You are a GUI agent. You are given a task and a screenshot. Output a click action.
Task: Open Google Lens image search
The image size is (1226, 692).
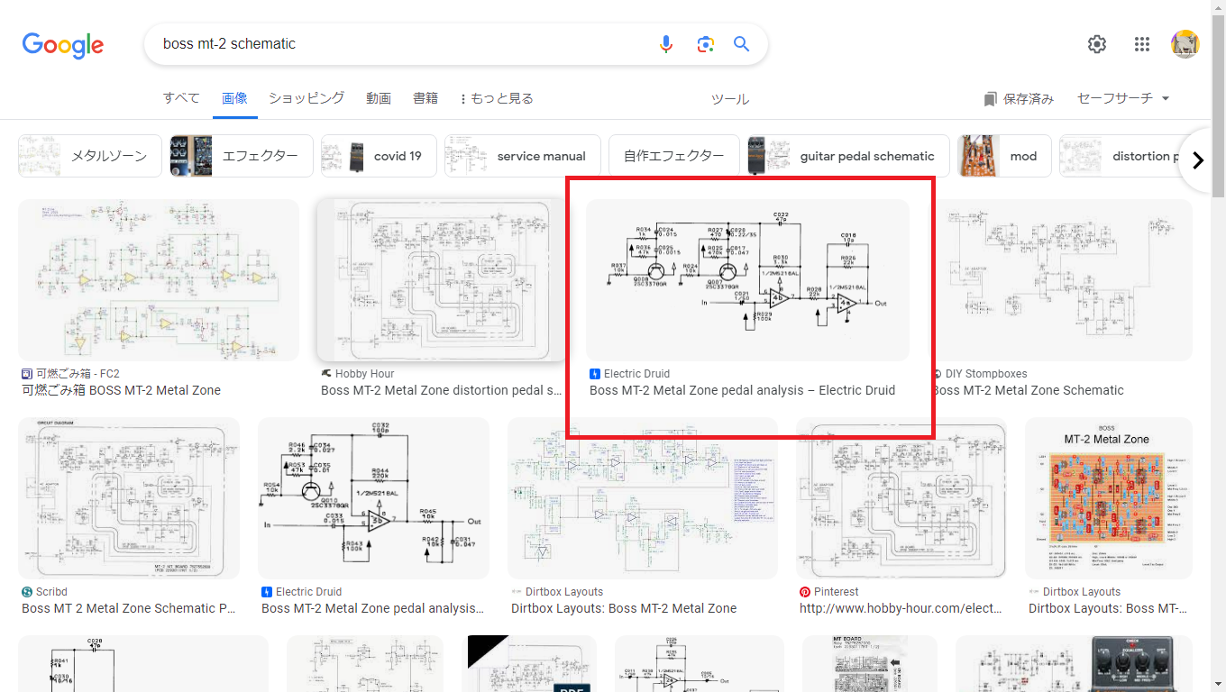[x=705, y=44]
